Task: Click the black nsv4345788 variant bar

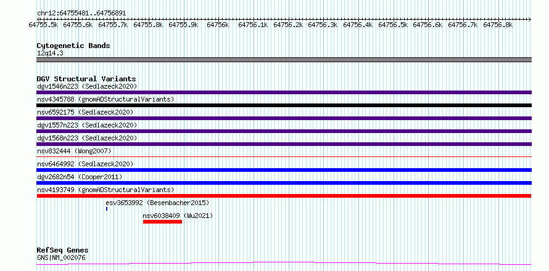Action: coord(284,105)
